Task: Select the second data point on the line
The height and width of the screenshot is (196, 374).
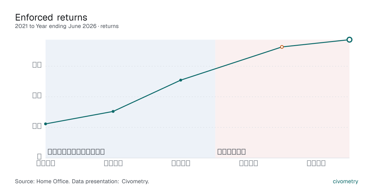Action: click(x=113, y=111)
